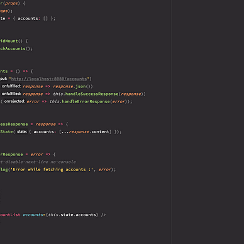This screenshot has width=244, height=244.
Task: Click the 'no-console' eslint comment line
Action: click(x=38, y=162)
